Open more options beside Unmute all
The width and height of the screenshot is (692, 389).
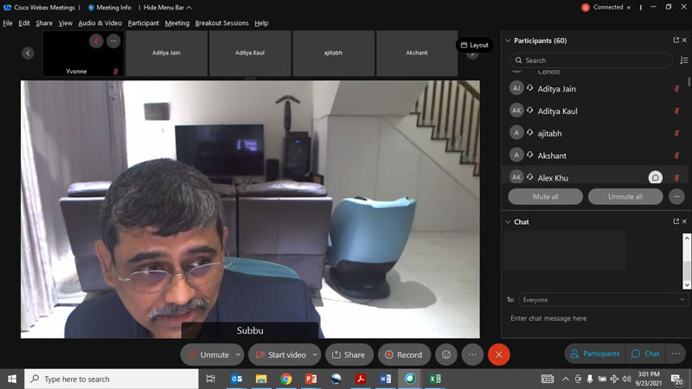(676, 197)
